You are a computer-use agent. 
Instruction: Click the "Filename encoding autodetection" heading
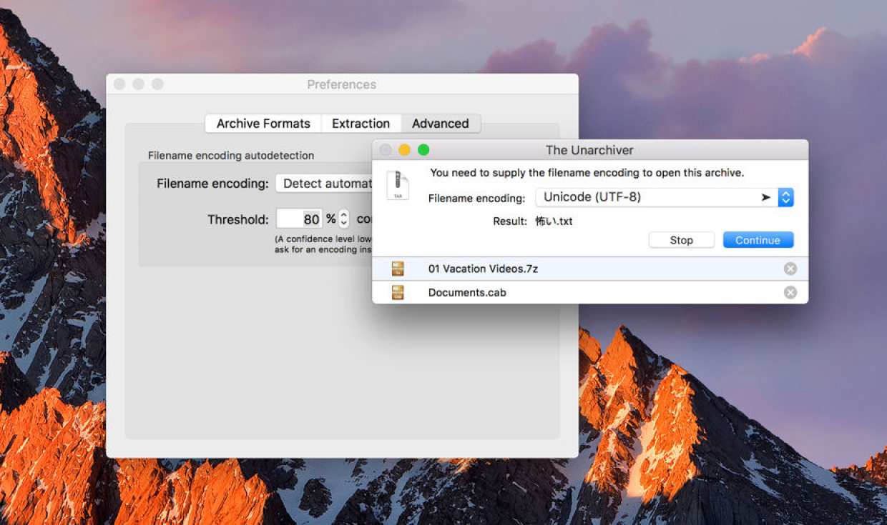(x=231, y=155)
